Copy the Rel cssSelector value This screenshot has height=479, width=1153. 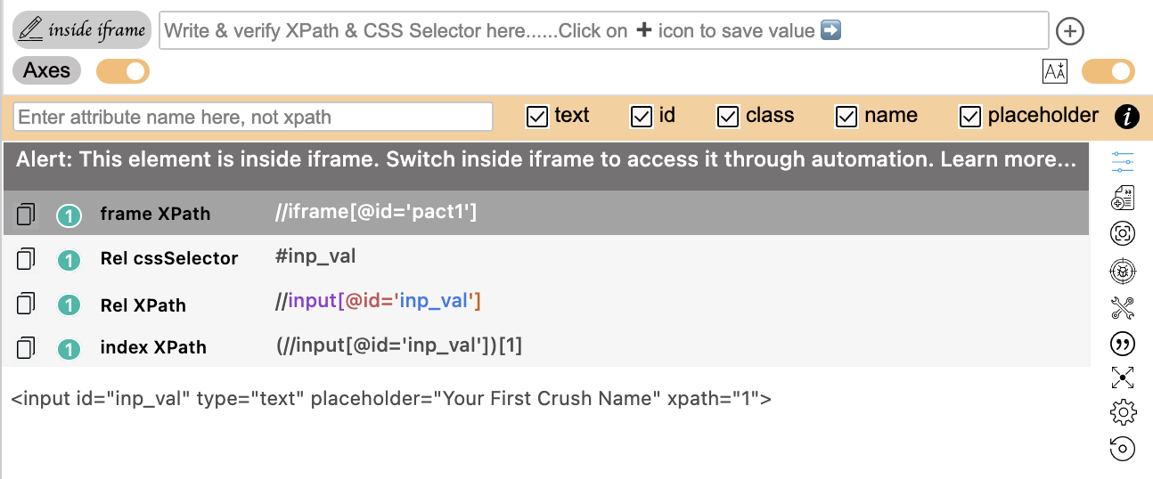coord(26,259)
